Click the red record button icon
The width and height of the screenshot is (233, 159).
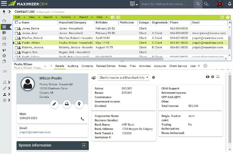220,4
